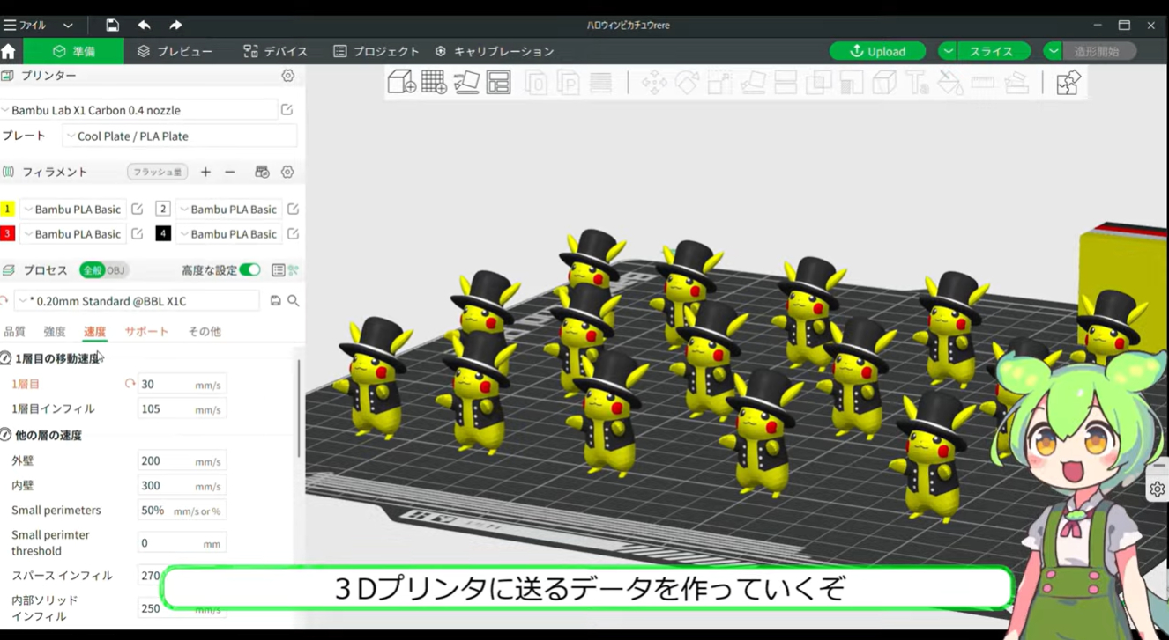This screenshot has height=640, width=1169.
Task: Open the 強度 settings tab
Action: [x=55, y=332]
